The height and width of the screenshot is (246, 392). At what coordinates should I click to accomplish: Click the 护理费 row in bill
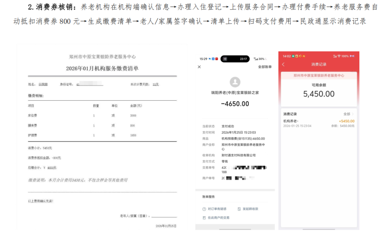coord(102,135)
